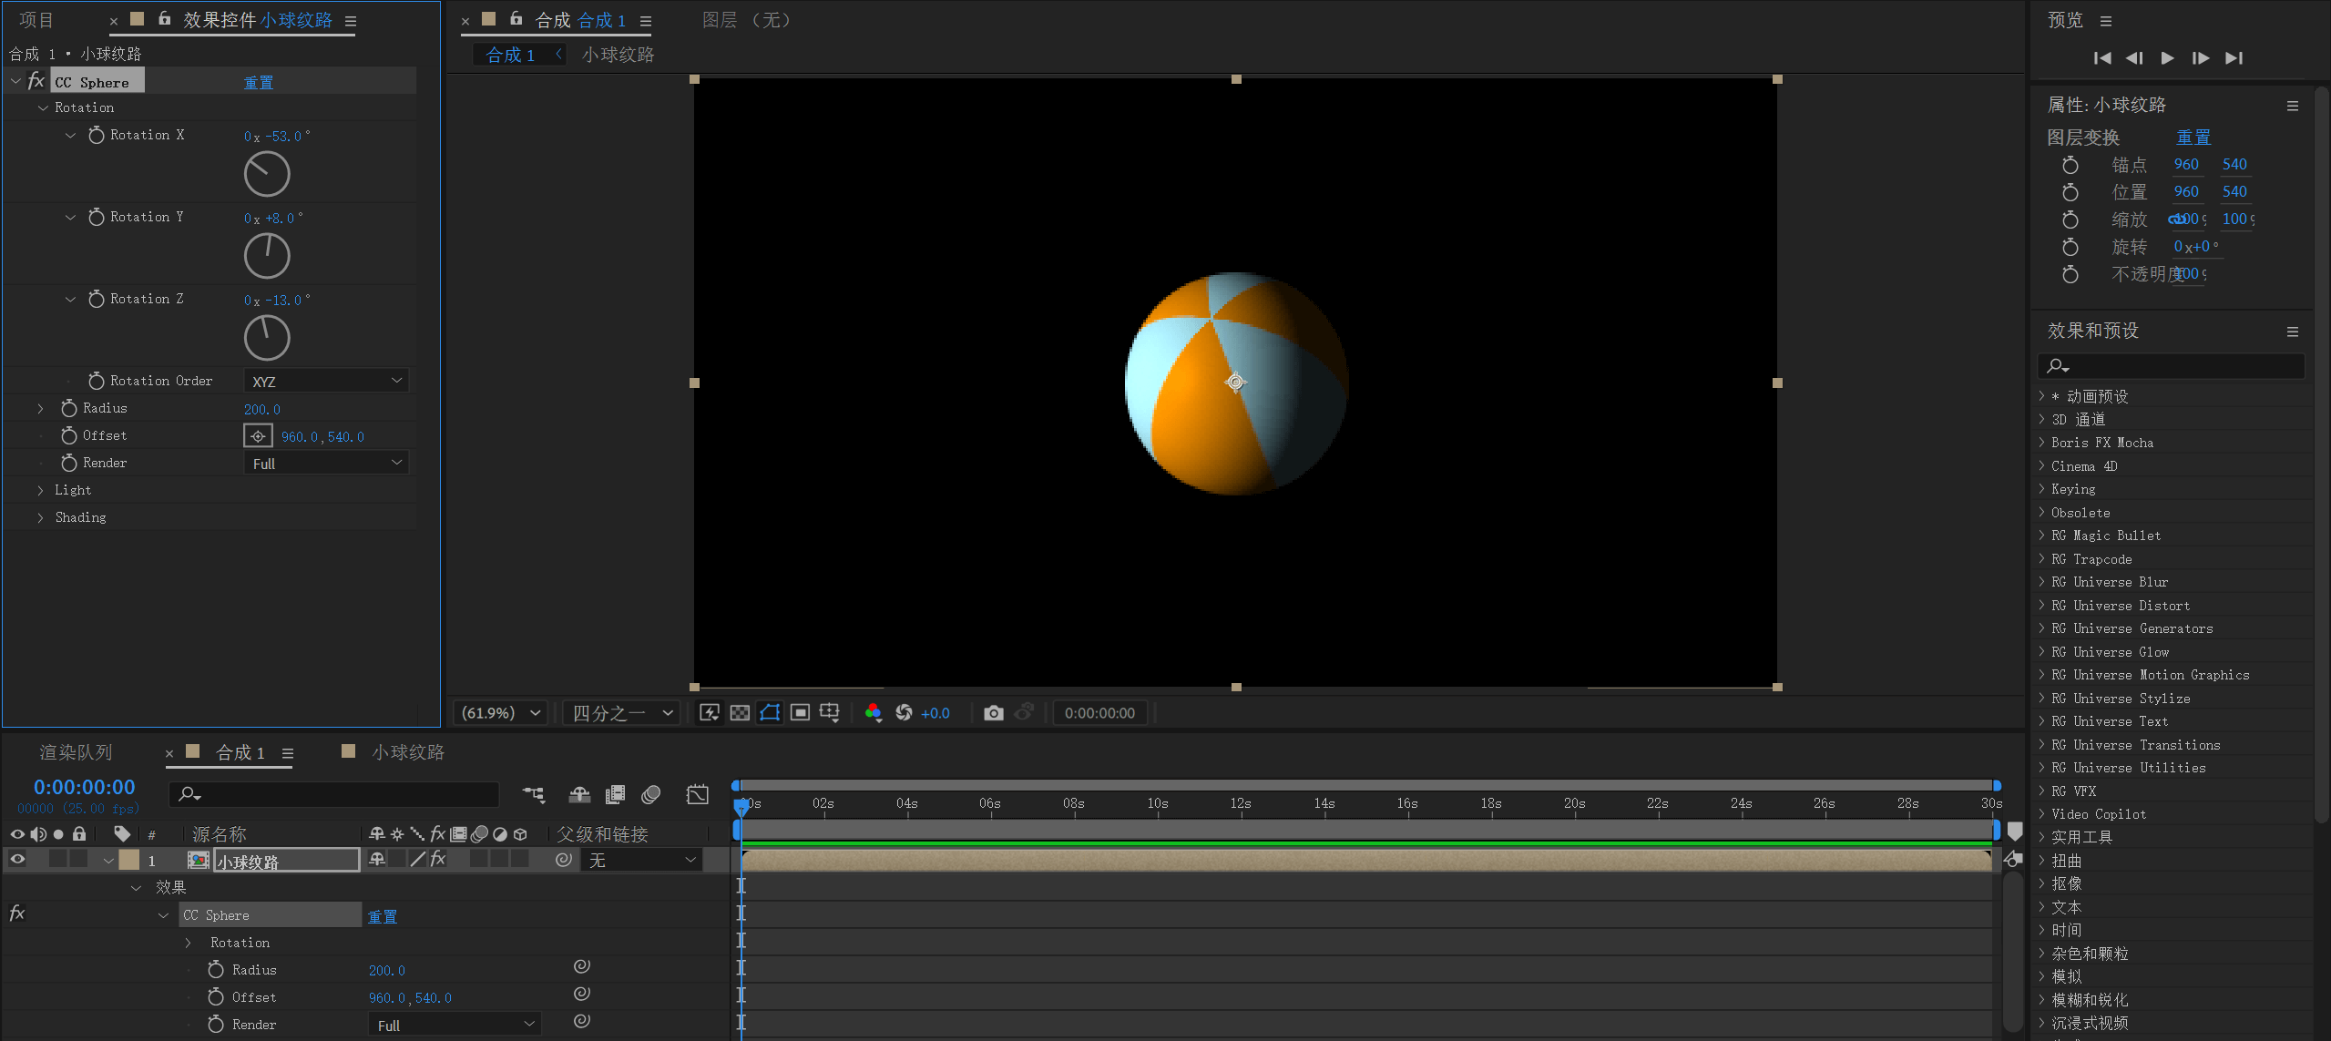Click Radius value 200.0 in effect controls
This screenshot has width=2331, height=1041.
coord(262,409)
